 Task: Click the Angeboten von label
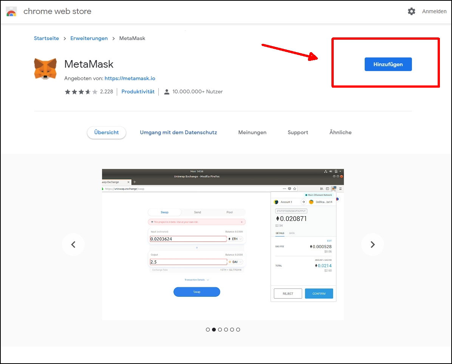pos(84,78)
